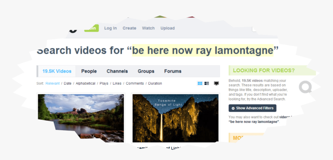The width and height of the screenshot is (333, 160).
Task: Sort results Alphabetical
Action: click(x=85, y=83)
